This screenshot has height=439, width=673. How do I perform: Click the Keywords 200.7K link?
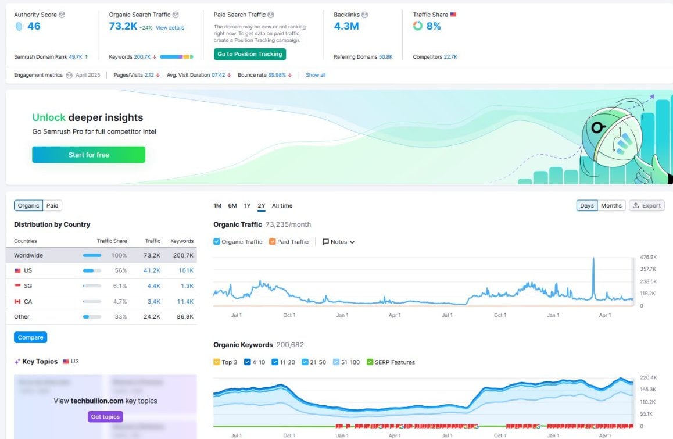[x=142, y=57]
